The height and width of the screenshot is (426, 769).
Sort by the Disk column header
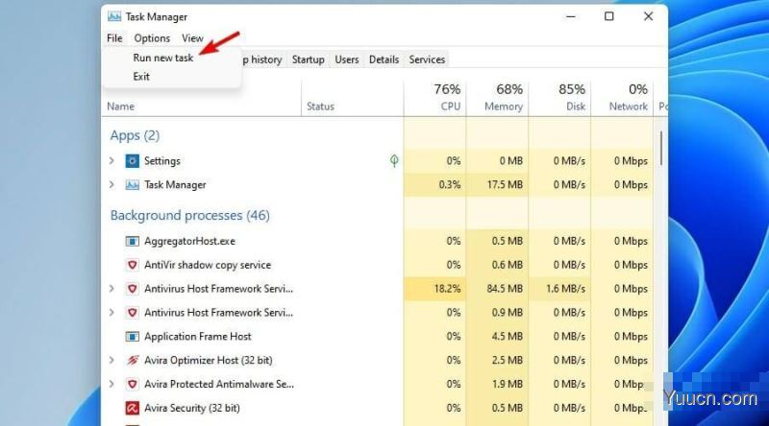559,98
